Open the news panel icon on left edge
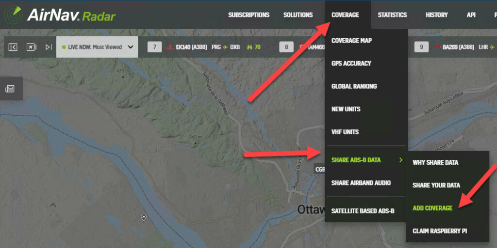The width and height of the screenshot is (497, 248). click(10, 89)
